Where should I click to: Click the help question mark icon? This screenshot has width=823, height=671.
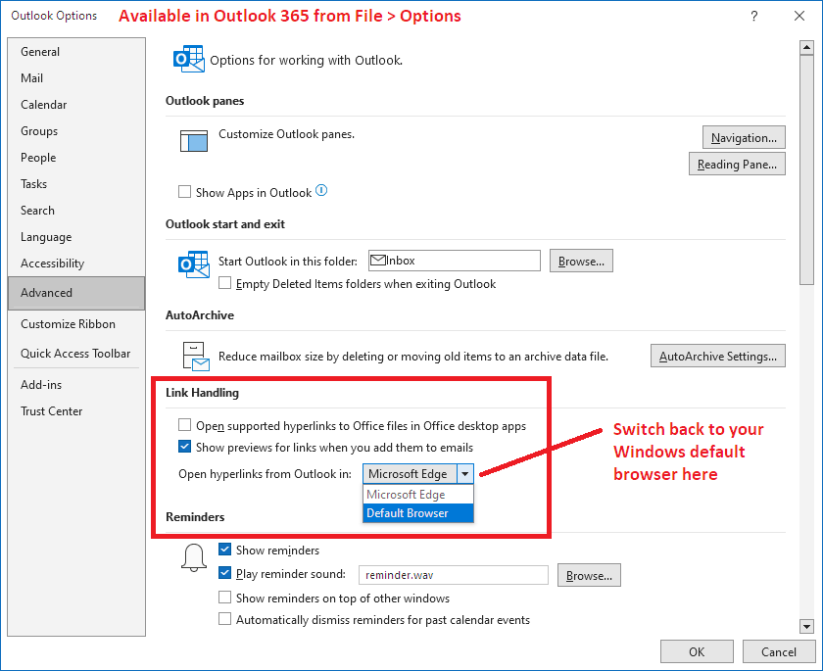(x=753, y=16)
